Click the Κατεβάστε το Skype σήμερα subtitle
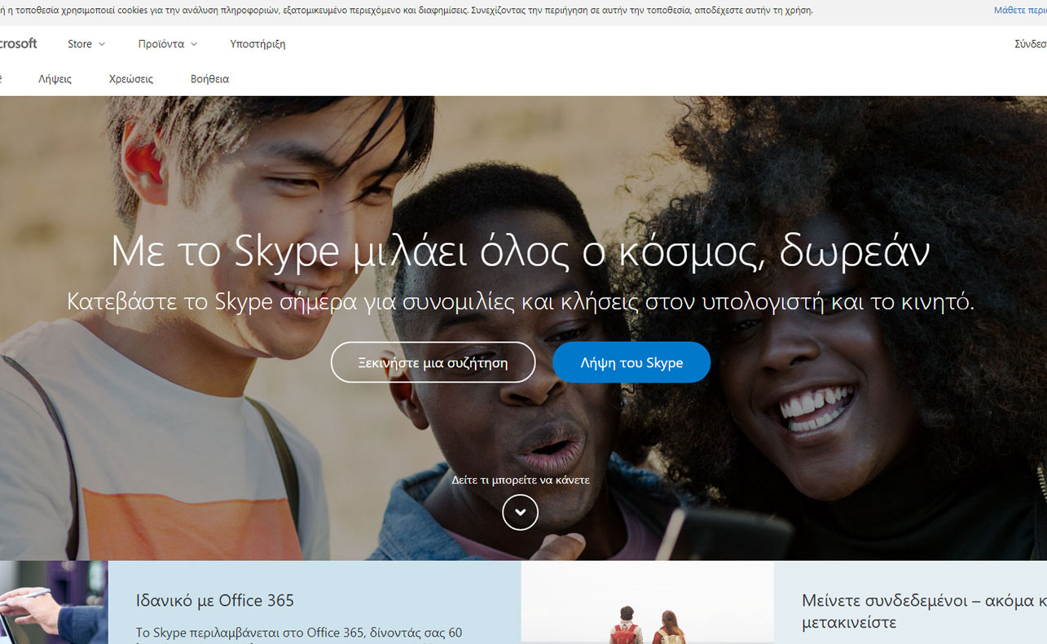 point(520,302)
